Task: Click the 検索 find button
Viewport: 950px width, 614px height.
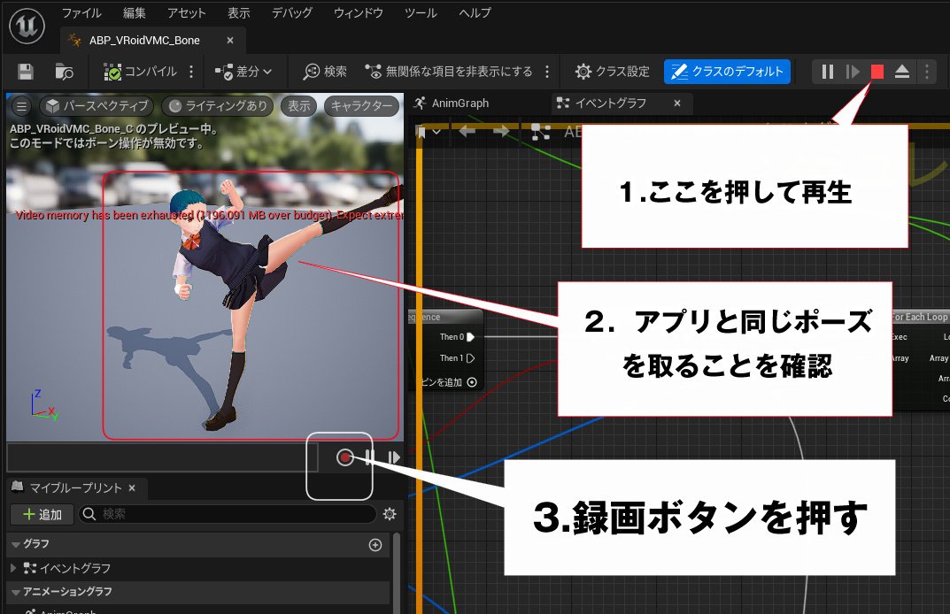Action: [x=325, y=72]
